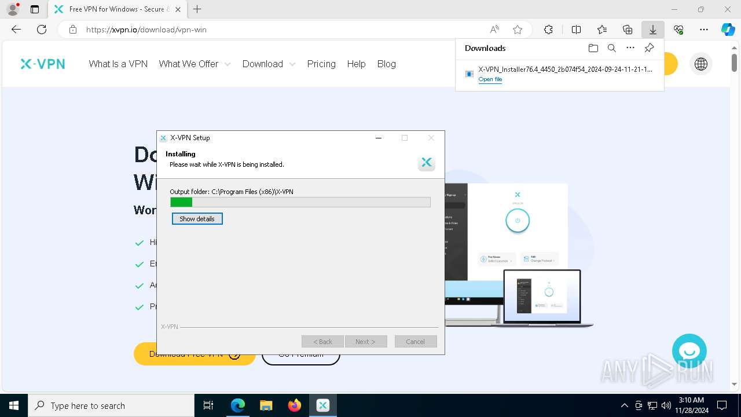This screenshot has width=741, height=417.
Task: Go to the Pricing page
Action: [321, 64]
